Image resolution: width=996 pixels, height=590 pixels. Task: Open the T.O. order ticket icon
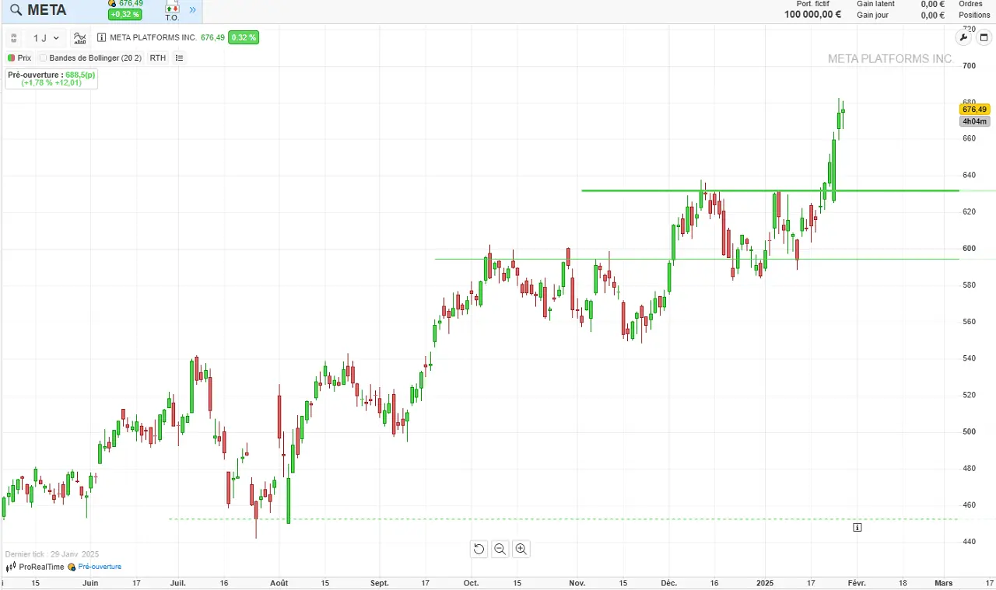(x=172, y=11)
